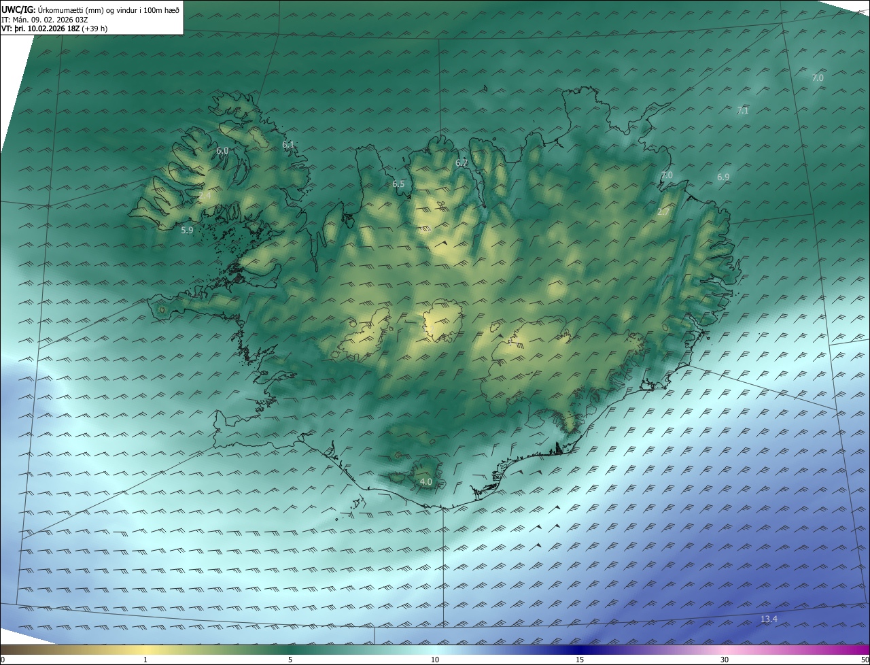This screenshot has height=665, width=870.
Task: Click the 50 tick on the color scale
Action: pos(865,660)
